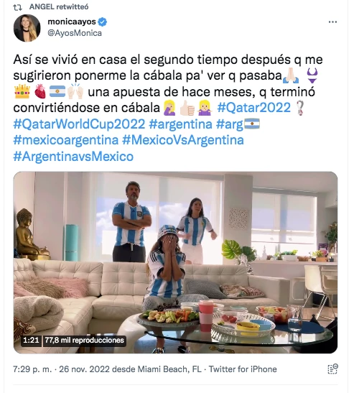Open the 7:29 p. m. · 26 nov. 2022 timestamp

61,369
